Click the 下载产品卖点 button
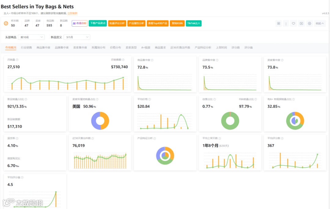 pos(98,23)
